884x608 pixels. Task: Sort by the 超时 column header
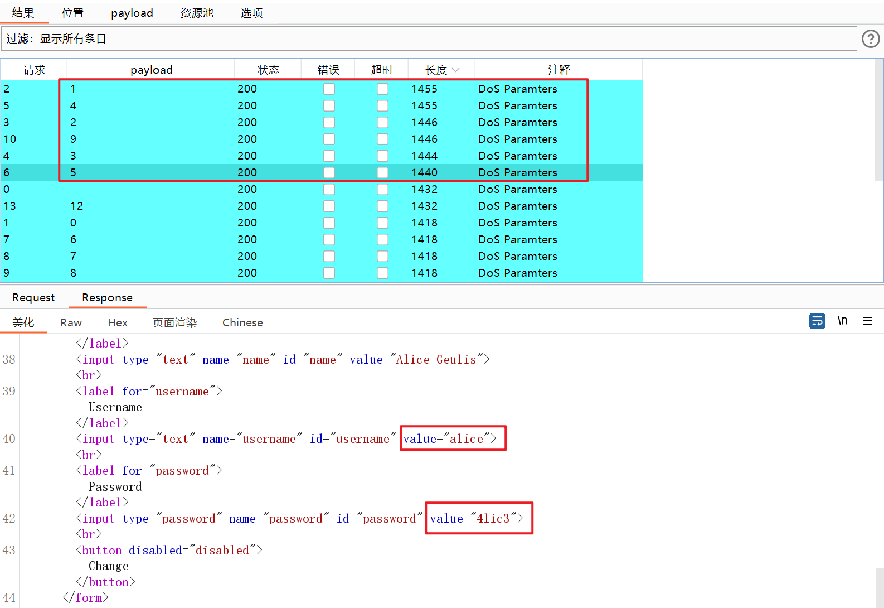[382, 70]
